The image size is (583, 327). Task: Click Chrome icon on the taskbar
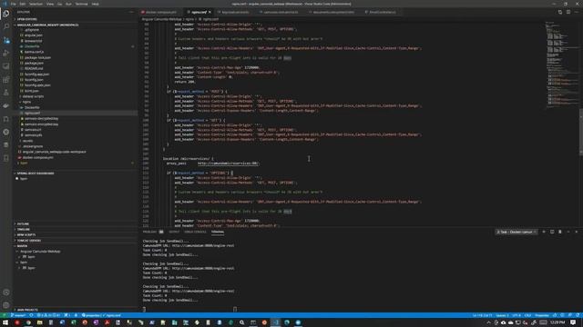tap(28, 322)
